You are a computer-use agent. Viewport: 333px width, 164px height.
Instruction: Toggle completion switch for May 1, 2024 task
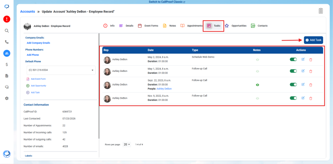click(x=293, y=71)
